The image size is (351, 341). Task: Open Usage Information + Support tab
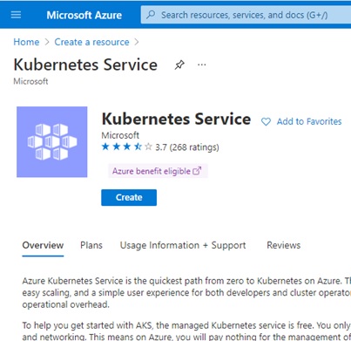(x=183, y=245)
